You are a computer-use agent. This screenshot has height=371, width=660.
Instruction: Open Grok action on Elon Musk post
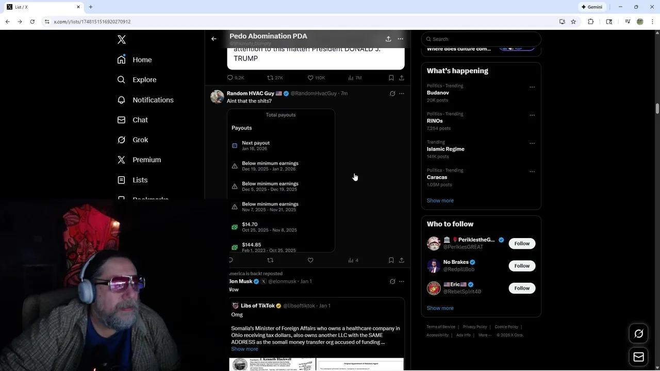coord(392,281)
